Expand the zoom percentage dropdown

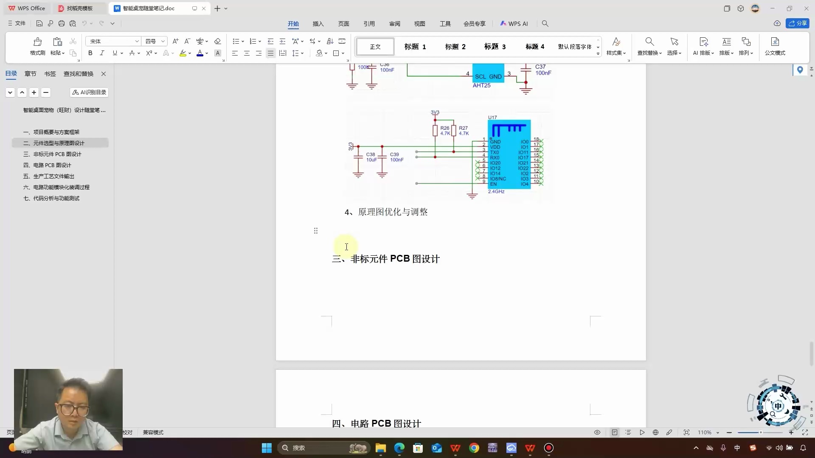(x=718, y=433)
